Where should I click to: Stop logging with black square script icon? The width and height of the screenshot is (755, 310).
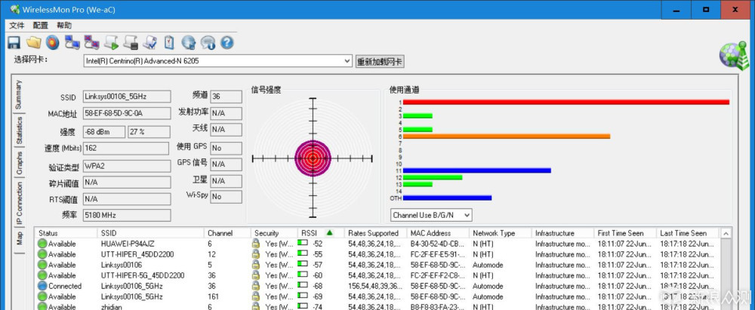click(131, 43)
